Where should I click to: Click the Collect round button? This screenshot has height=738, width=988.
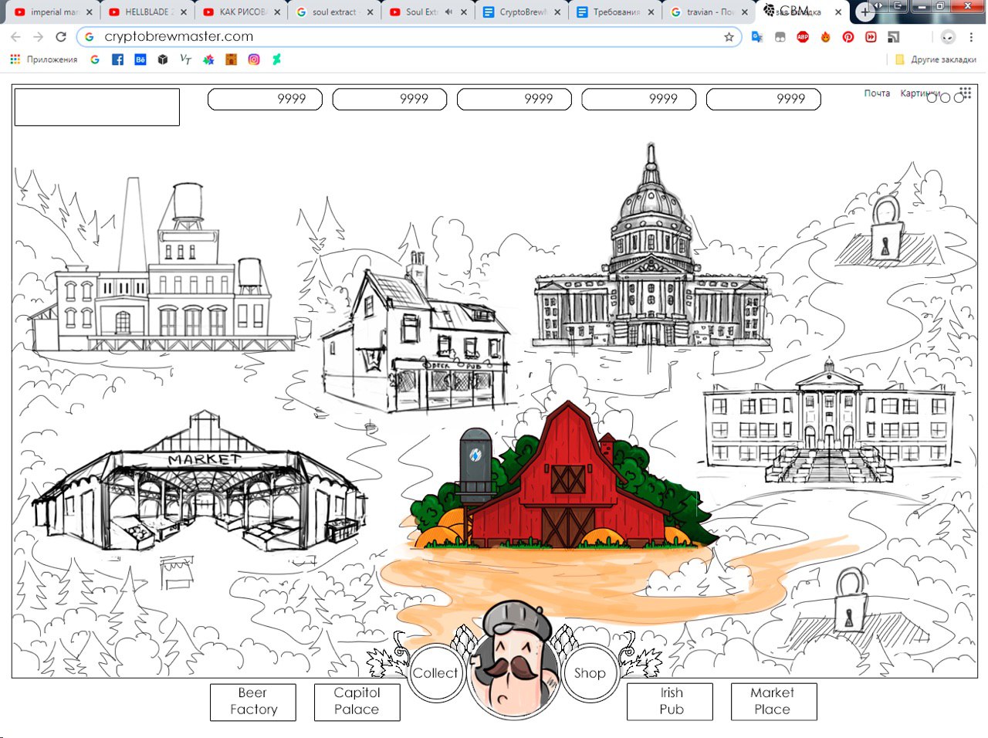[435, 673]
